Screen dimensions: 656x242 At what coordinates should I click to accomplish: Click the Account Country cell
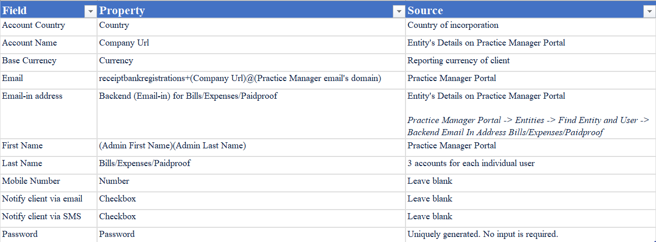(x=48, y=27)
